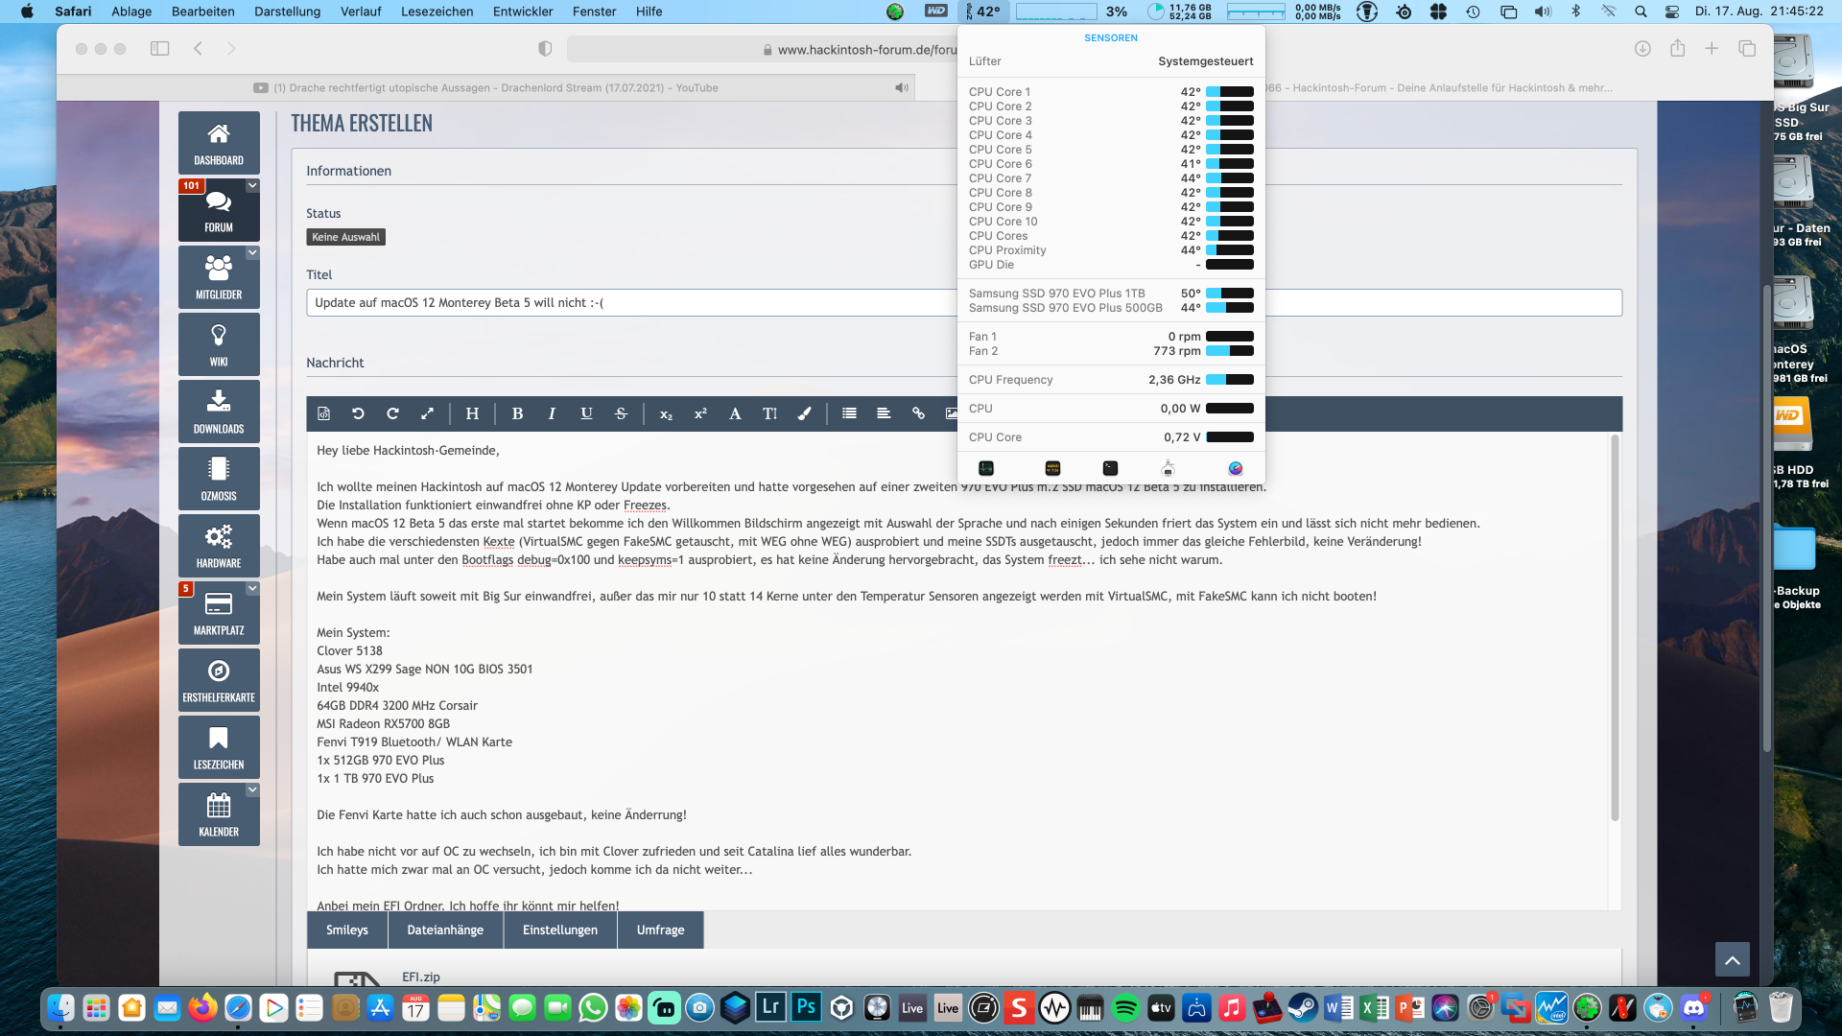Insert a link with chain icon
The image size is (1842, 1036).
click(x=918, y=413)
